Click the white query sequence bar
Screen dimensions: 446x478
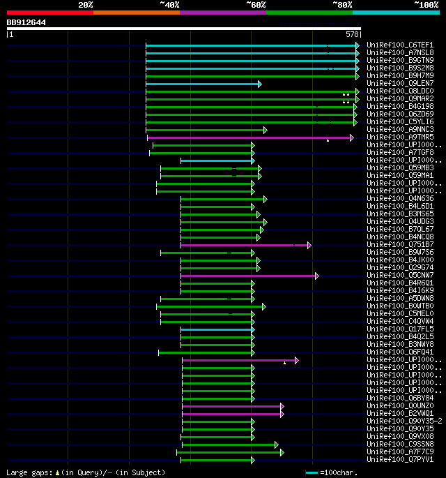184,29
